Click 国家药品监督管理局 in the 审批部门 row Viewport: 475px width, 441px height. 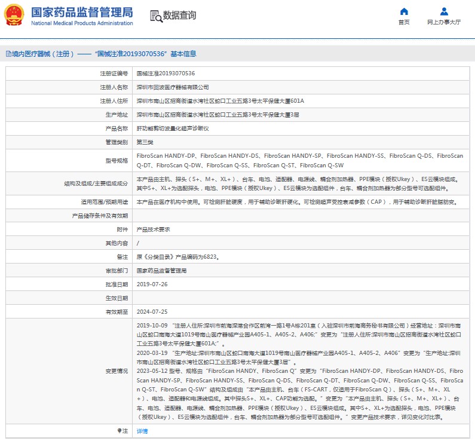[x=161, y=271]
